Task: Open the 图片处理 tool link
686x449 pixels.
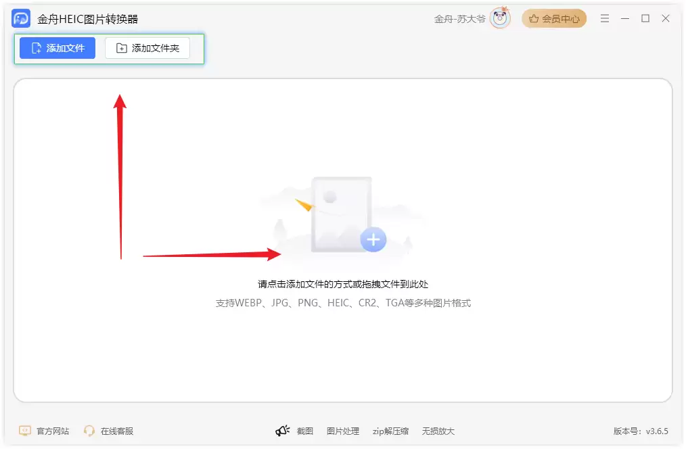Action: point(343,431)
